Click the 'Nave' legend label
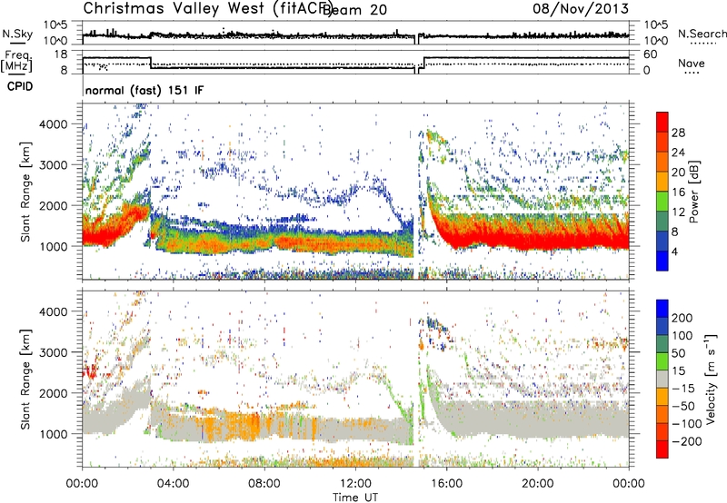The height and width of the screenshot is (503, 727). [x=692, y=63]
